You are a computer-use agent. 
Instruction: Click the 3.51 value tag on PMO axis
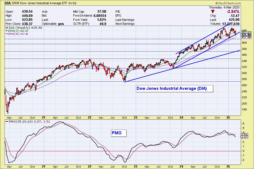pyautogui.click(x=244, y=135)
